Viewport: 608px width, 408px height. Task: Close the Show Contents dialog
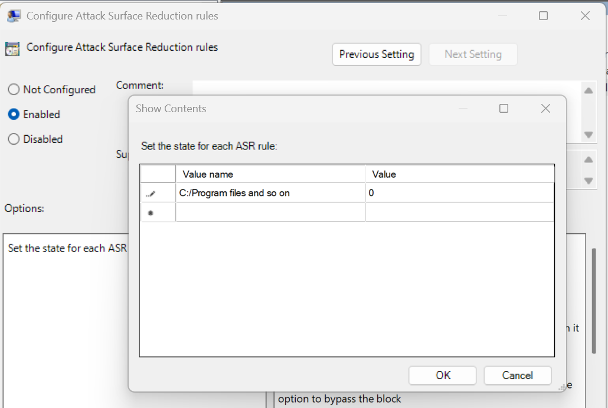[x=545, y=109]
